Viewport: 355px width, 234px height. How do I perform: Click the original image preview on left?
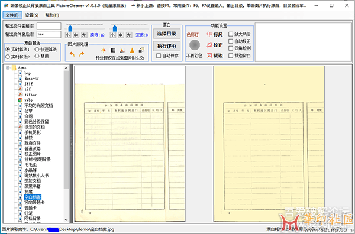coord(130,144)
